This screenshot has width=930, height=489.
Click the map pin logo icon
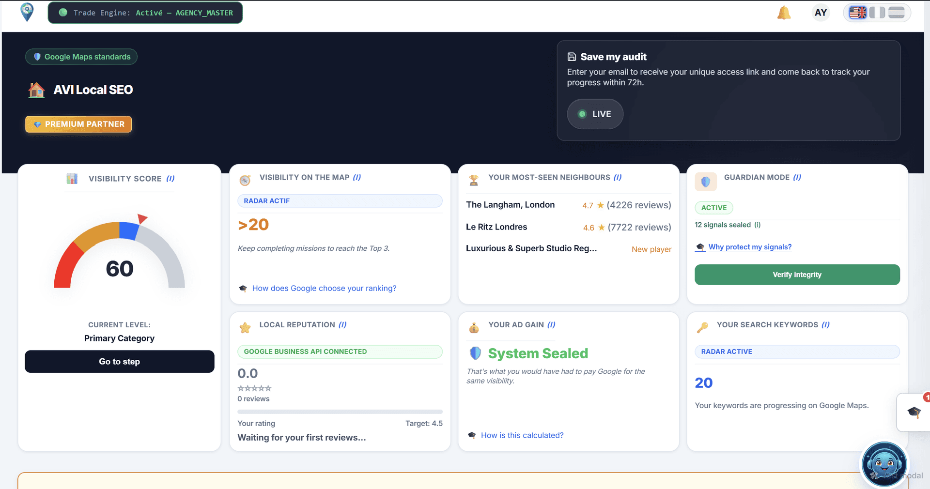tap(27, 12)
